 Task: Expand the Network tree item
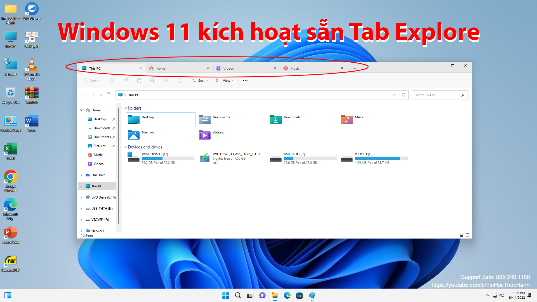coord(81,230)
